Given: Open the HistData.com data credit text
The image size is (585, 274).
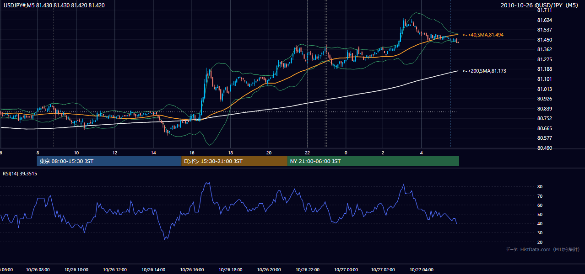Looking at the screenshot, I should 543,249.
